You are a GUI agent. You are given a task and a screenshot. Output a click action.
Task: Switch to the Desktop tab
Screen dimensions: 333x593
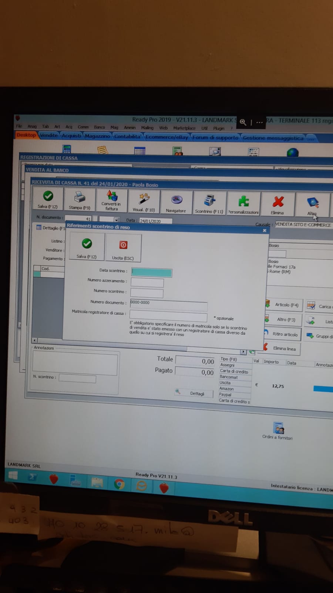[26, 135]
